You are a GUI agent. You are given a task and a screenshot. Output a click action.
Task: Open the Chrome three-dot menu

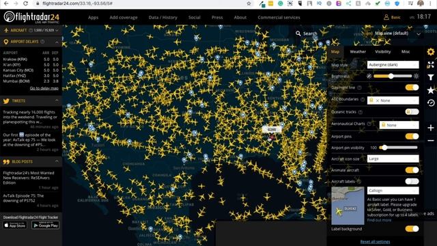coord(431,3)
